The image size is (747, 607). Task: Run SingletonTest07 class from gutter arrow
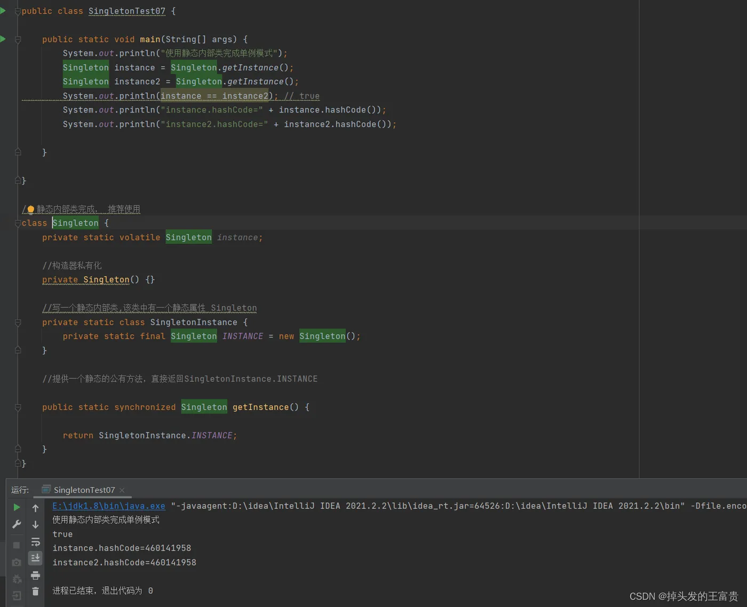tap(3, 11)
